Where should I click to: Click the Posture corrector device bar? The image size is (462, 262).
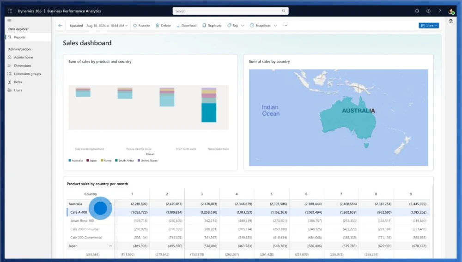tap(125, 93)
